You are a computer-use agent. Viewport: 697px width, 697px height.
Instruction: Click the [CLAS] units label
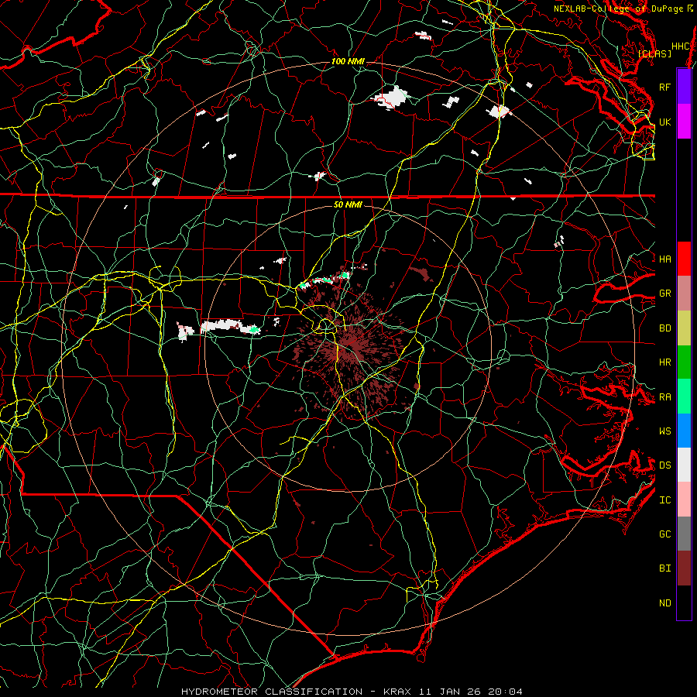(654, 53)
